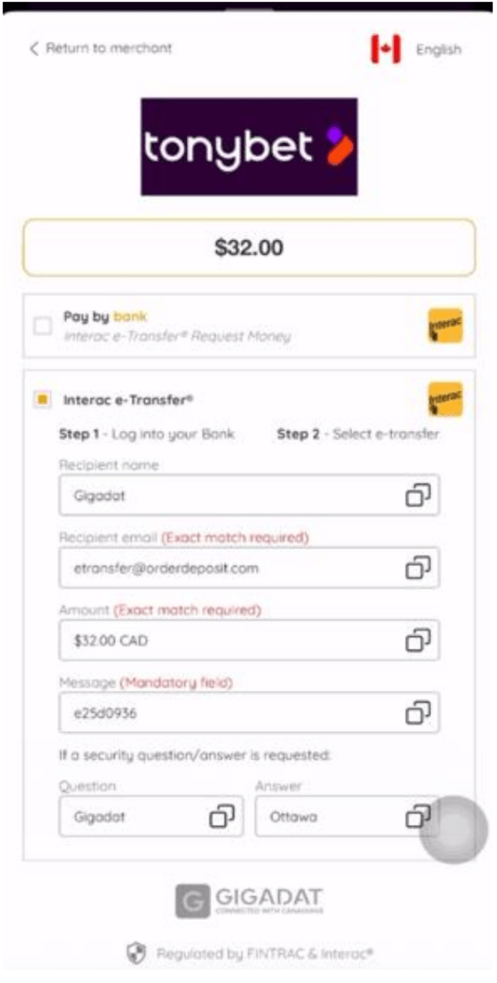
Task: Copy the recipient email address
Action: (x=418, y=567)
